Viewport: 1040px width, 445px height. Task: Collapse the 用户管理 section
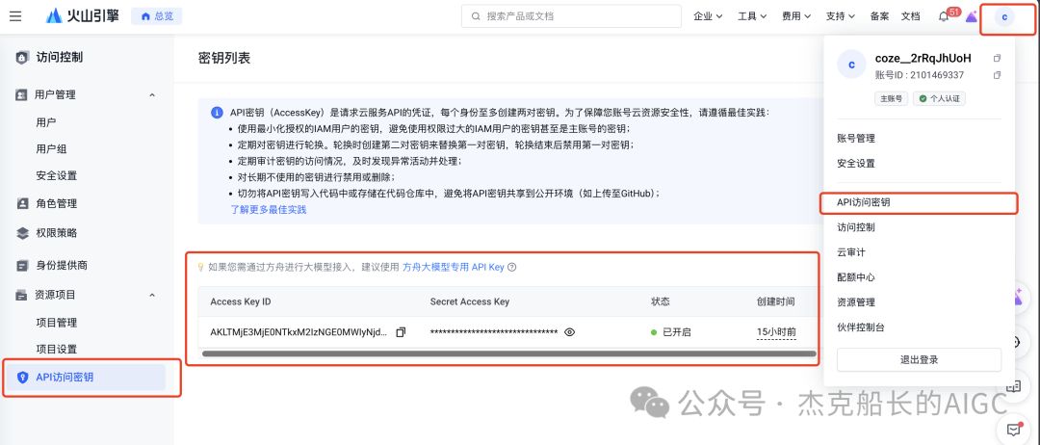click(152, 94)
